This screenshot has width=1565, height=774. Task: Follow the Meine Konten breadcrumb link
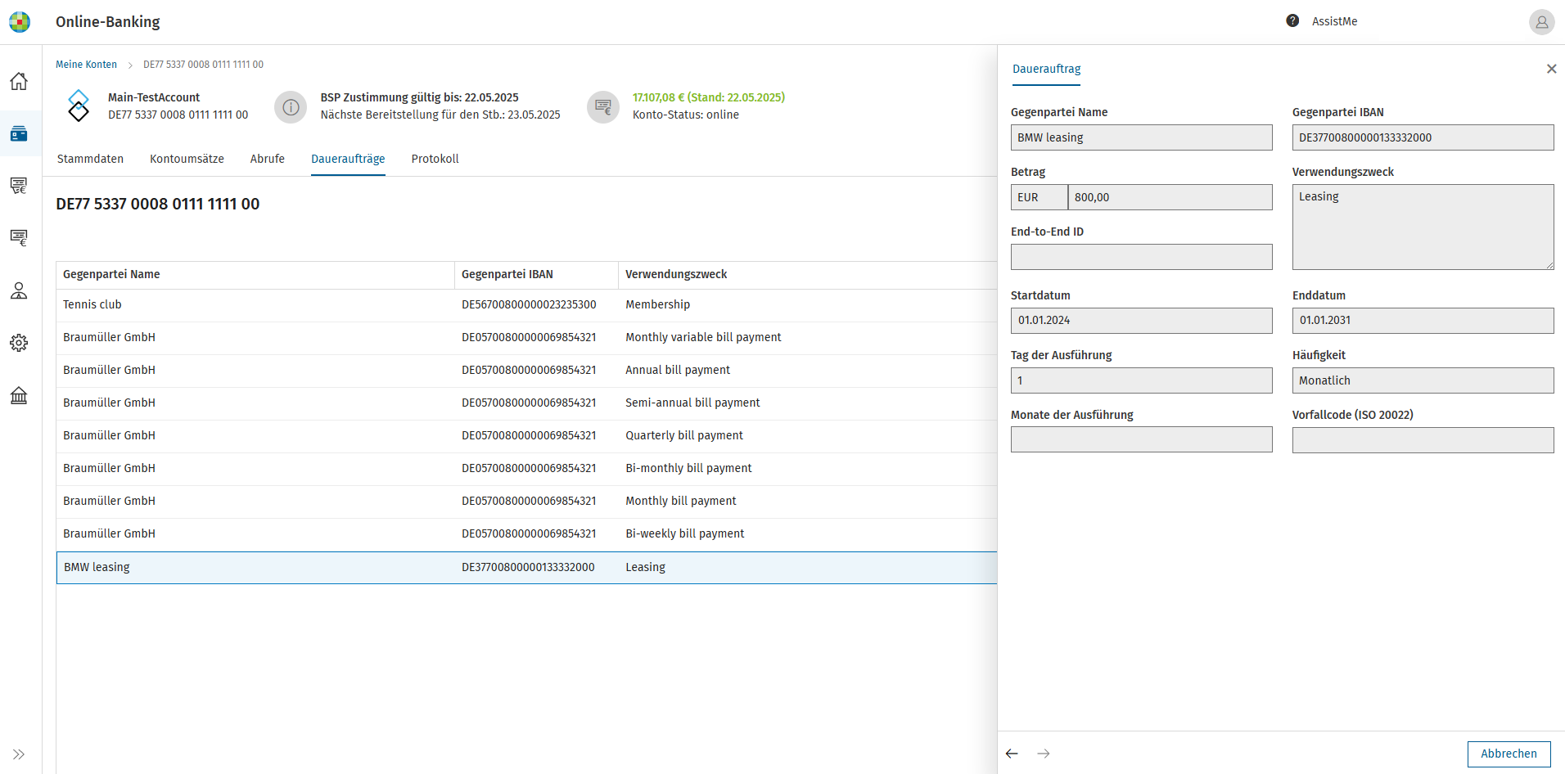click(86, 65)
